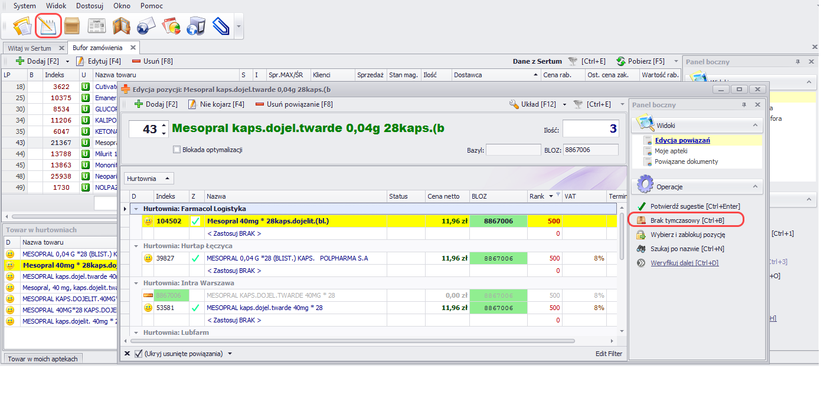
Task: Collapse the Hurtownia: Hurtap Łęczyca group
Action: [137, 246]
